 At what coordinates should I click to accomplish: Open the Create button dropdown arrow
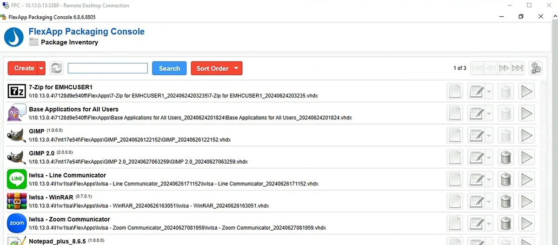[41, 68]
